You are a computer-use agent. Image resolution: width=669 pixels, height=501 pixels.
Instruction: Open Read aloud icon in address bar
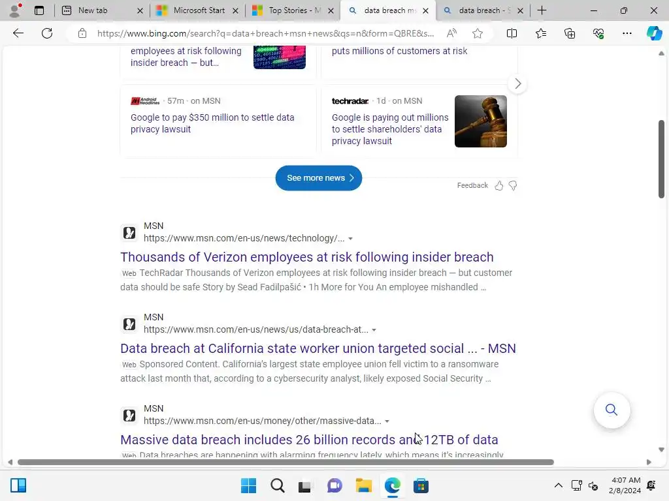click(451, 33)
